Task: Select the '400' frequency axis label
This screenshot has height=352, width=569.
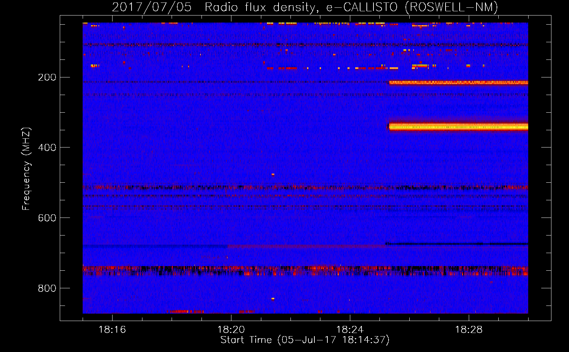Action: (x=47, y=148)
